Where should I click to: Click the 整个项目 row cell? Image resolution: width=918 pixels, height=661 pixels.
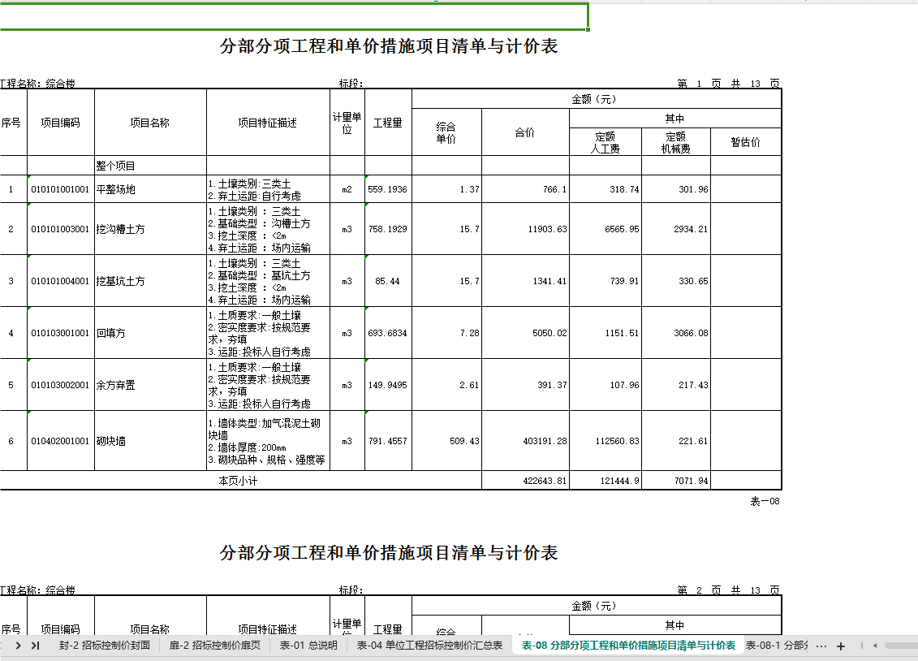click(150, 166)
